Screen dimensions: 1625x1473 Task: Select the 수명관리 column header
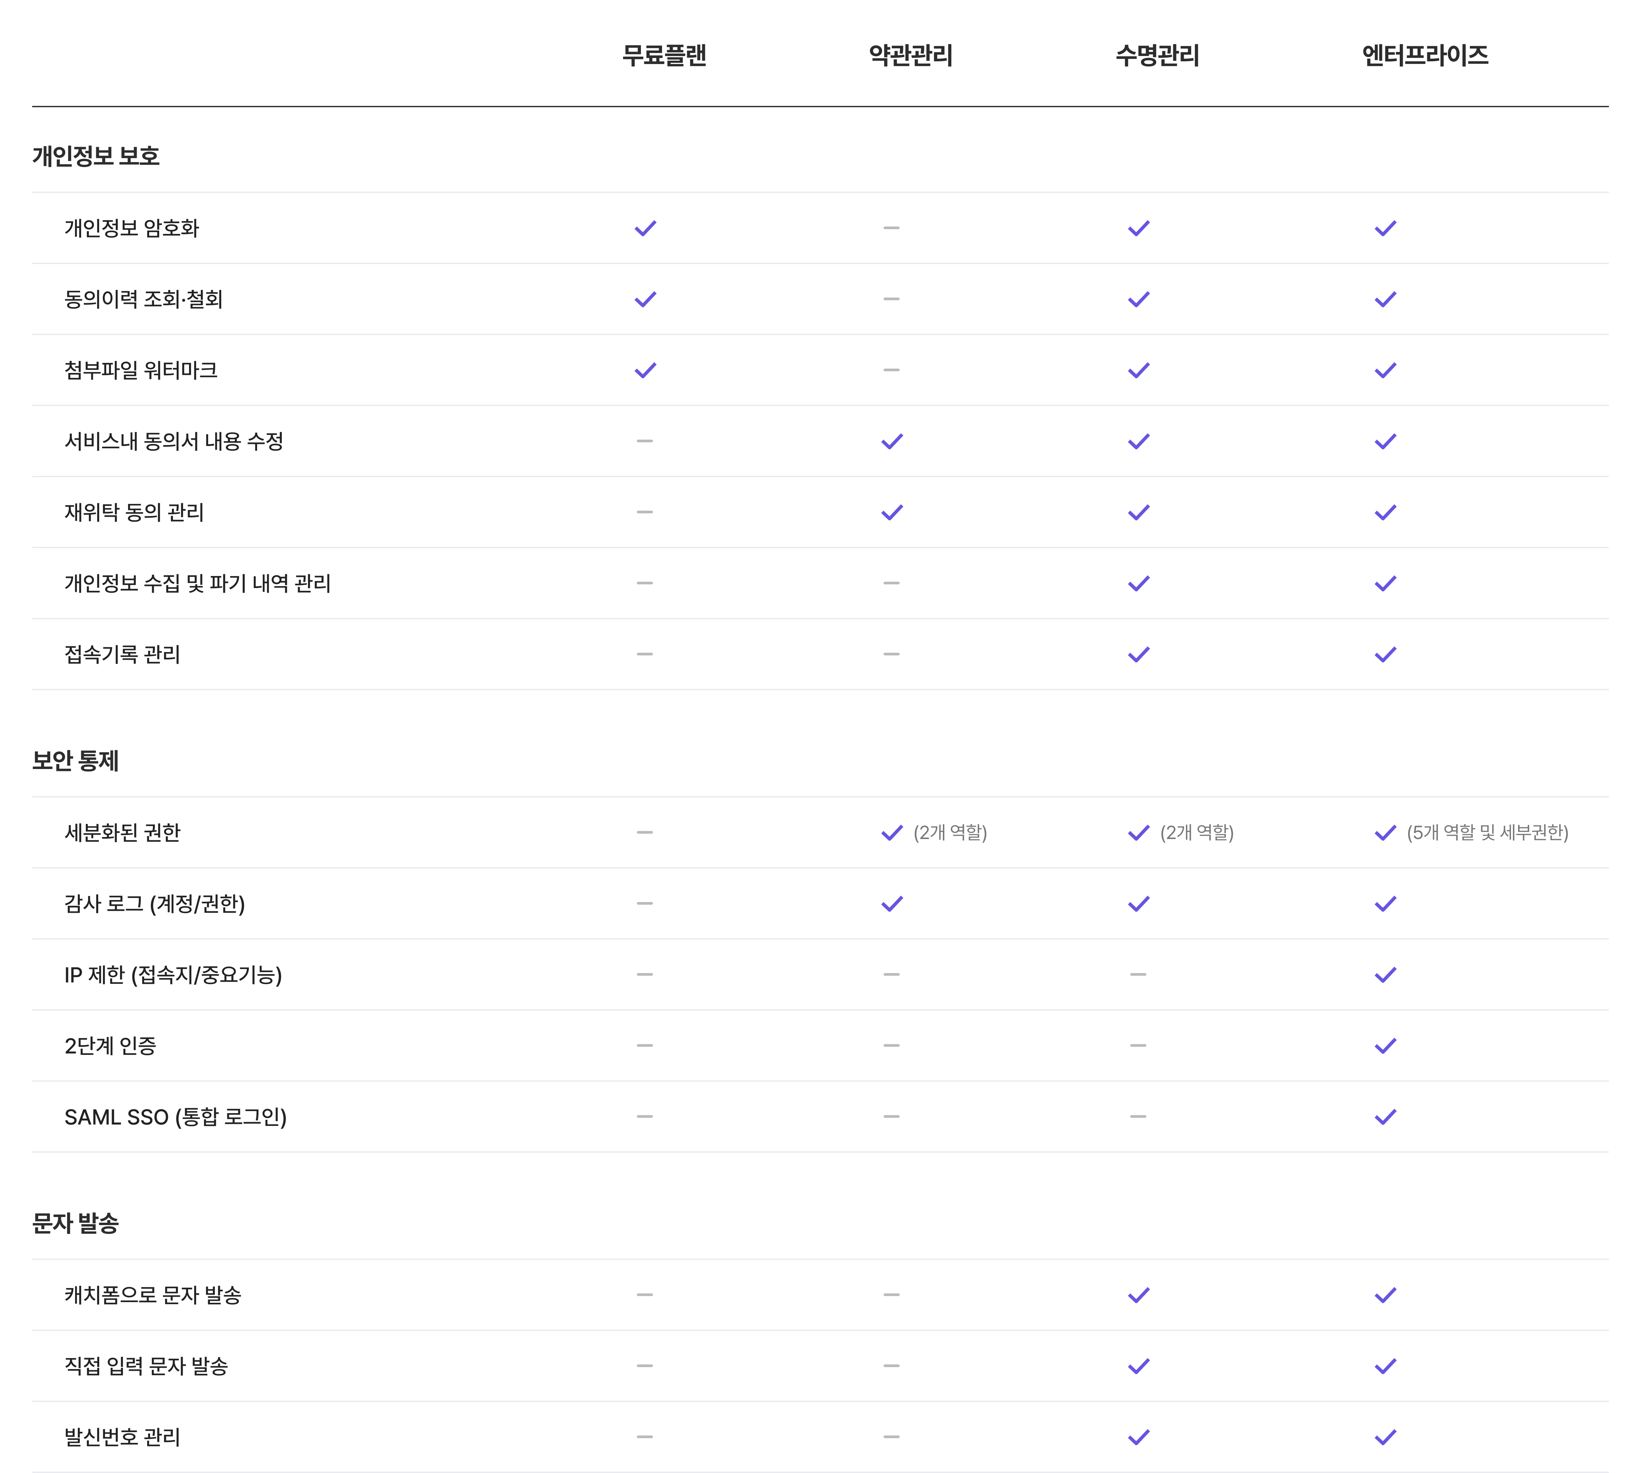point(1157,55)
